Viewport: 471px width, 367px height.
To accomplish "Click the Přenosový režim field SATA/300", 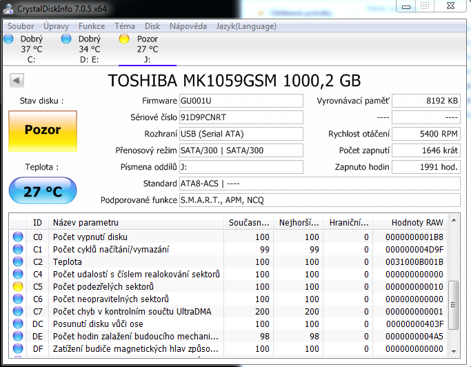I will 241,150.
